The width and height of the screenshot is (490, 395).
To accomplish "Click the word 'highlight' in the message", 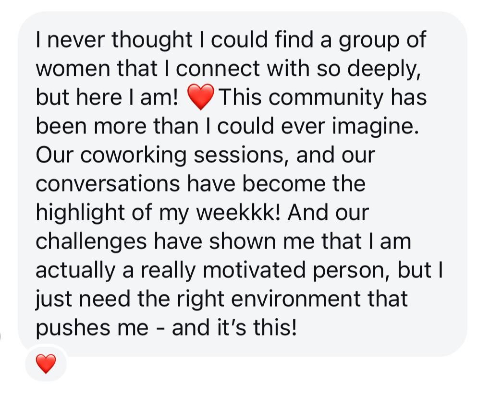I will (80, 213).
